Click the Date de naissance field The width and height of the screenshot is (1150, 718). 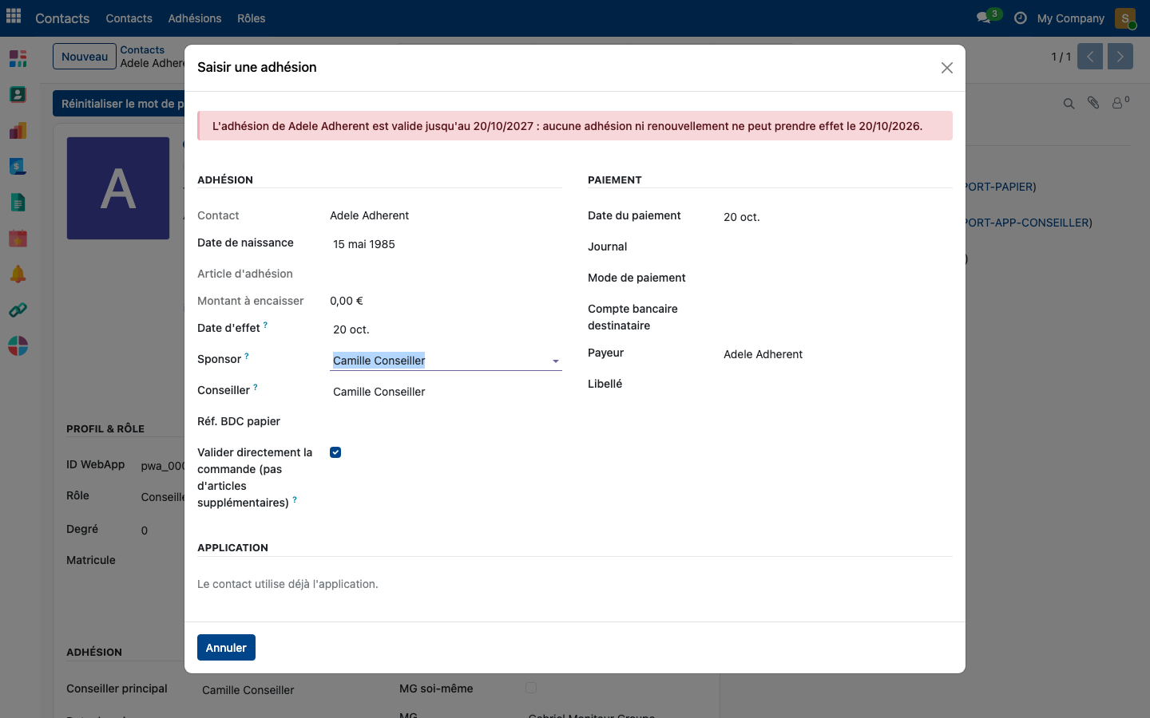(446, 244)
